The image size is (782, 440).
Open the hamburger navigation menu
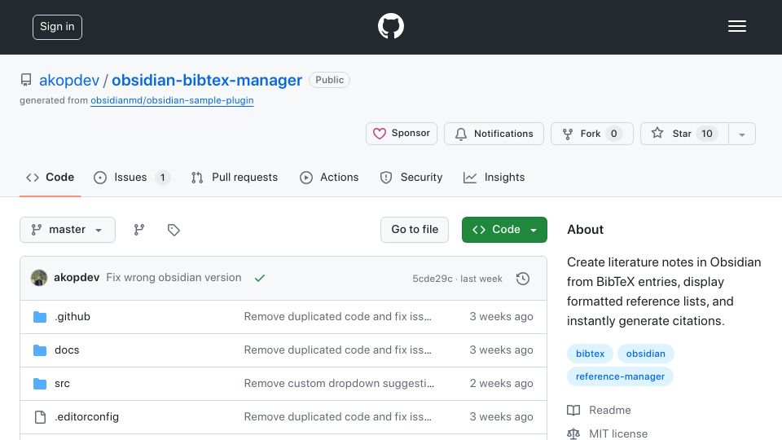point(736,26)
